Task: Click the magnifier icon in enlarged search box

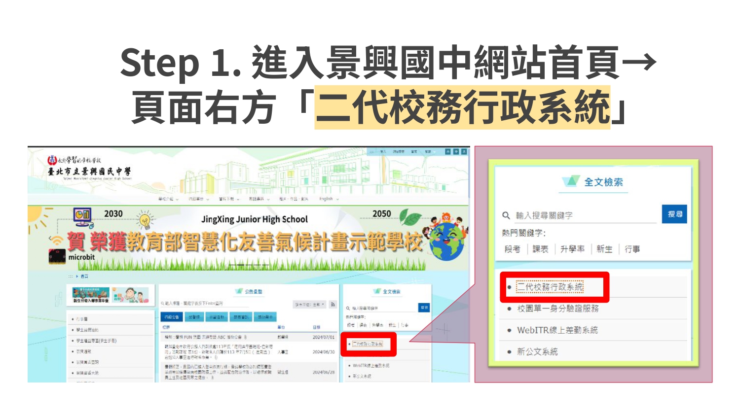Action: pos(506,215)
